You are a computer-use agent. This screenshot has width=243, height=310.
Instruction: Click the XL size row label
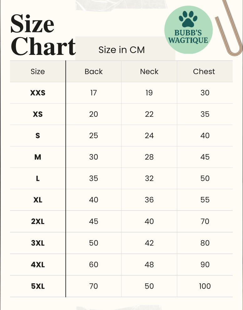(38, 200)
